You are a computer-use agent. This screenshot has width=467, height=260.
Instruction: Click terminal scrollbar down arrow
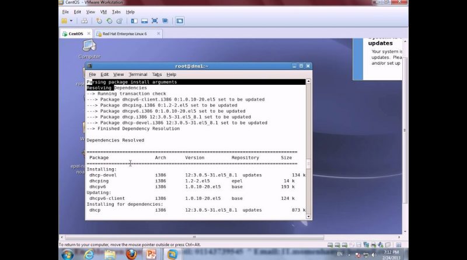point(308,217)
